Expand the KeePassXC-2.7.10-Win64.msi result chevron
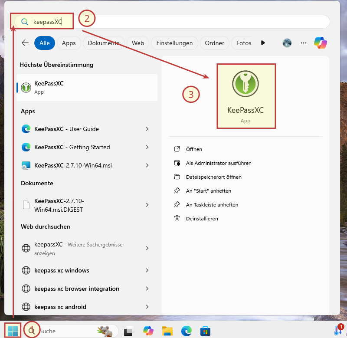 point(147,165)
